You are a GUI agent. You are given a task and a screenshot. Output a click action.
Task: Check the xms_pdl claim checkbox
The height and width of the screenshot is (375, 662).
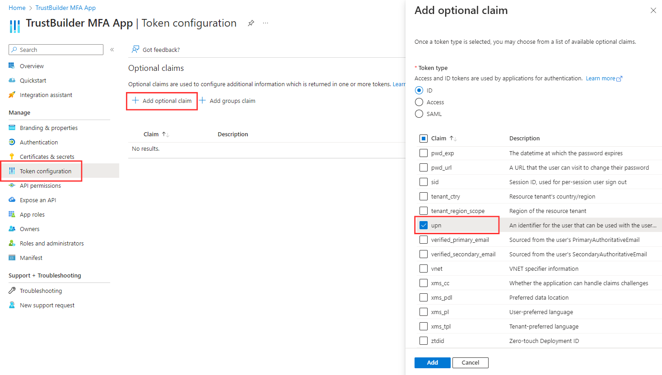pos(424,297)
